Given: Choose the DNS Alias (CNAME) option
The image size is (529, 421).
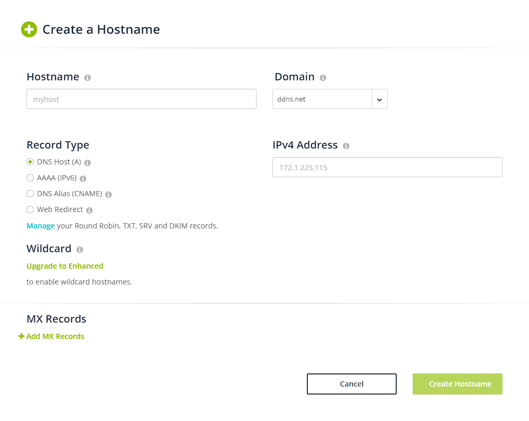Looking at the screenshot, I should click(30, 194).
